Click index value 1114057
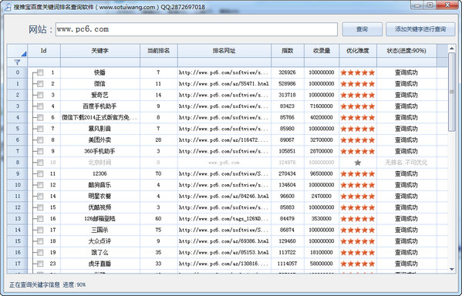 [x=287, y=264]
